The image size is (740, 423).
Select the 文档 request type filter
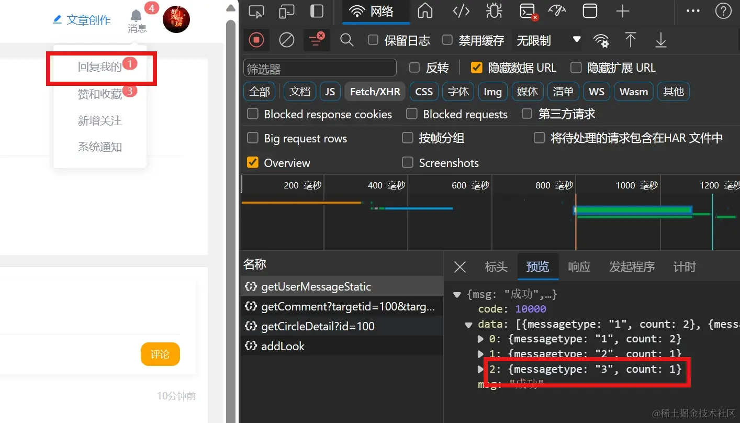click(x=300, y=92)
